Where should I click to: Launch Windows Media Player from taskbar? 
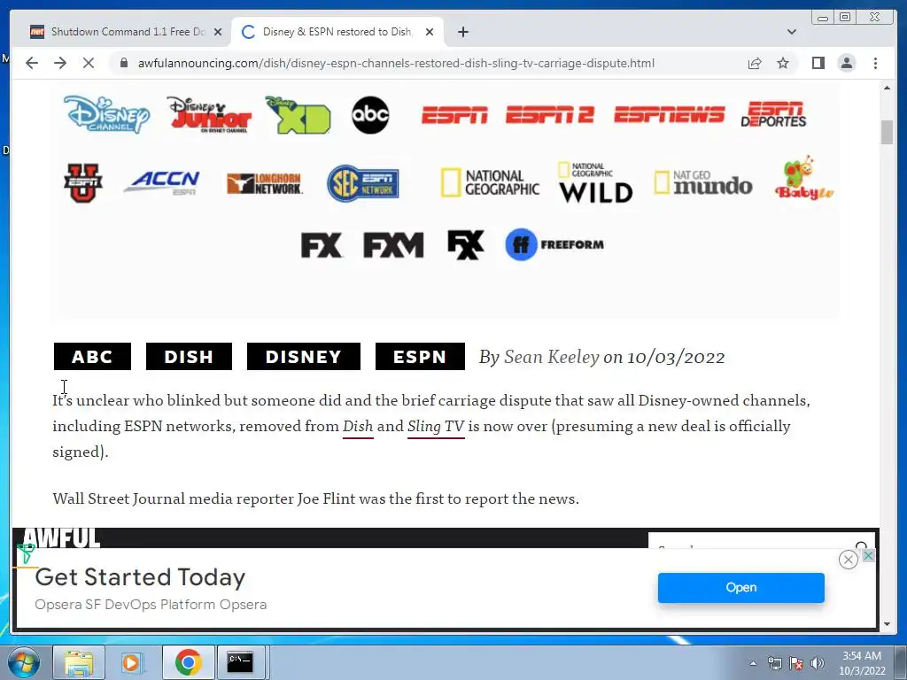(x=133, y=662)
